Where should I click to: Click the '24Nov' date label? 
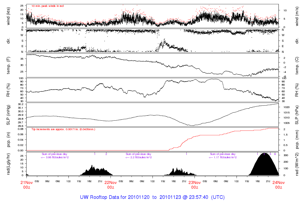278,183
